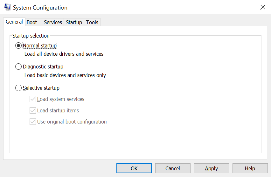Open the Startup tab

click(74, 22)
